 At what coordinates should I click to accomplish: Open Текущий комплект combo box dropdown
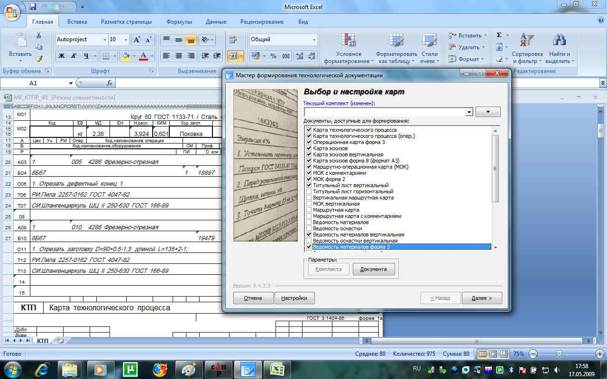[469, 112]
